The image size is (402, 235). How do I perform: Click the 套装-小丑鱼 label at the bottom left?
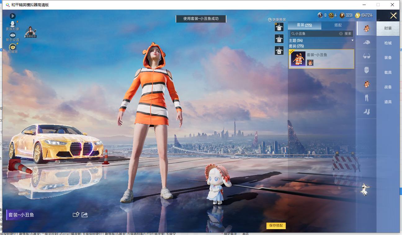tap(21, 215)
